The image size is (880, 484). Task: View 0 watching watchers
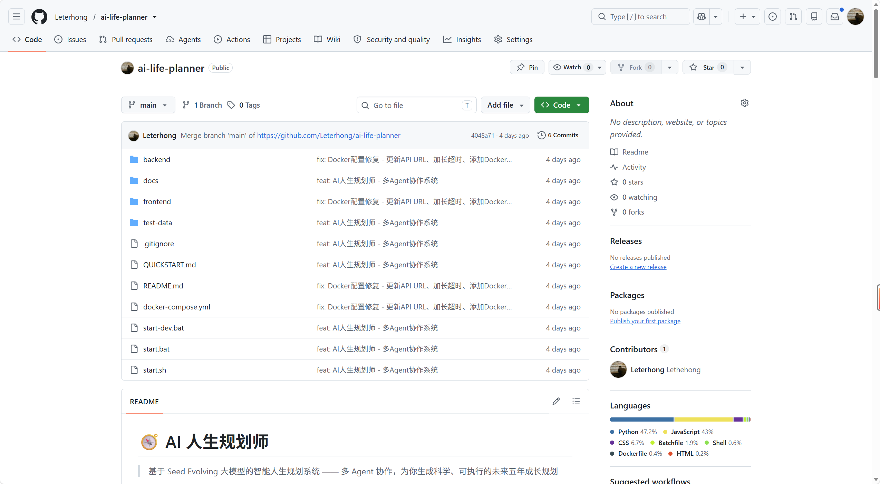click(x=634, y=197)
